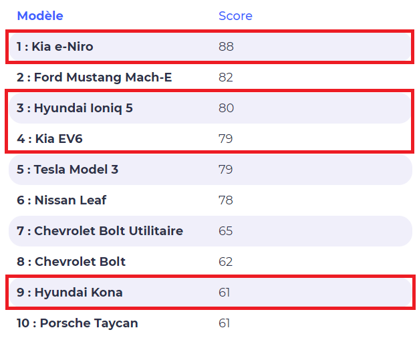Select the Kia e-Niro row
The image size is (417, 344).
211,47
